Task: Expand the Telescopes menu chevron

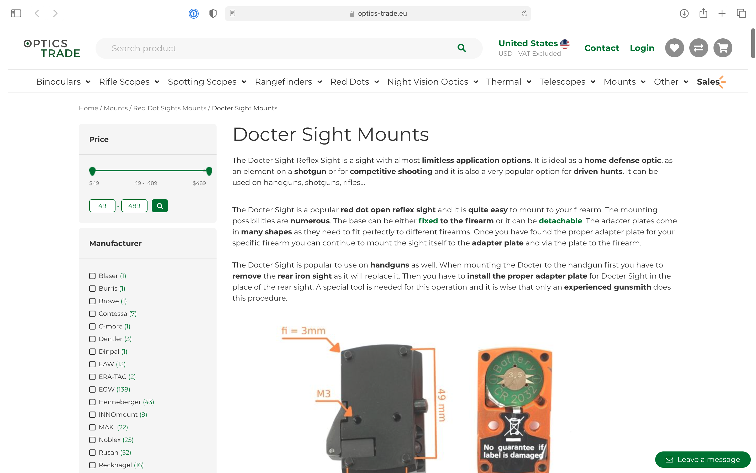Action: pyautogui.click(x=593, y=82)
